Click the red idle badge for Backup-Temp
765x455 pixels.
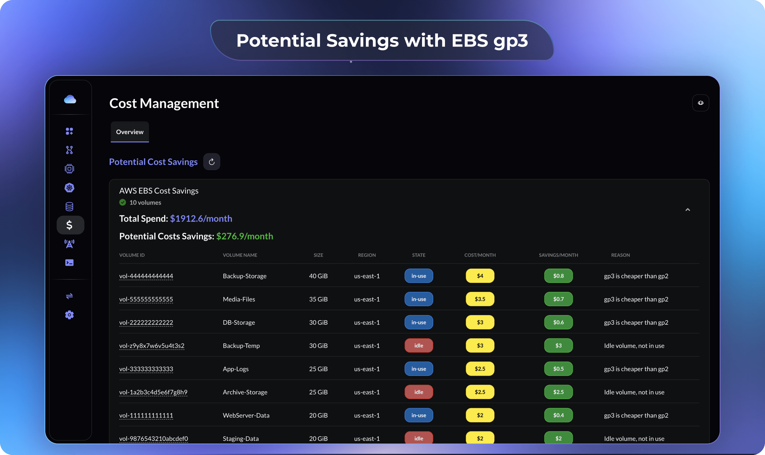click(419, 345)
